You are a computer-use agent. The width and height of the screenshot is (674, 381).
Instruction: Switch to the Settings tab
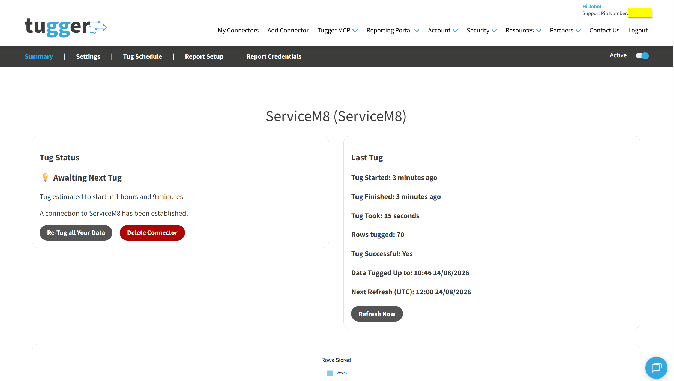pos(88,56)
